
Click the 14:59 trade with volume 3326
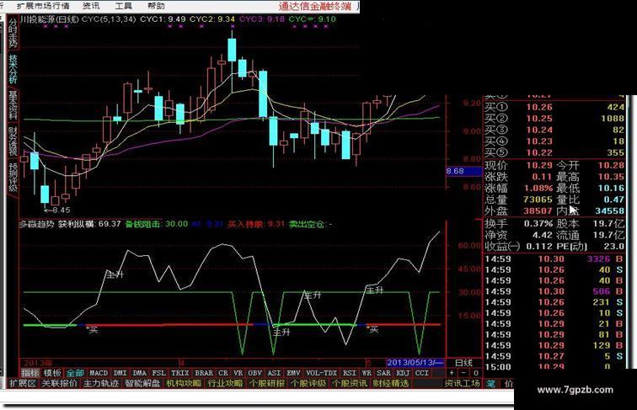pos(554,259)
